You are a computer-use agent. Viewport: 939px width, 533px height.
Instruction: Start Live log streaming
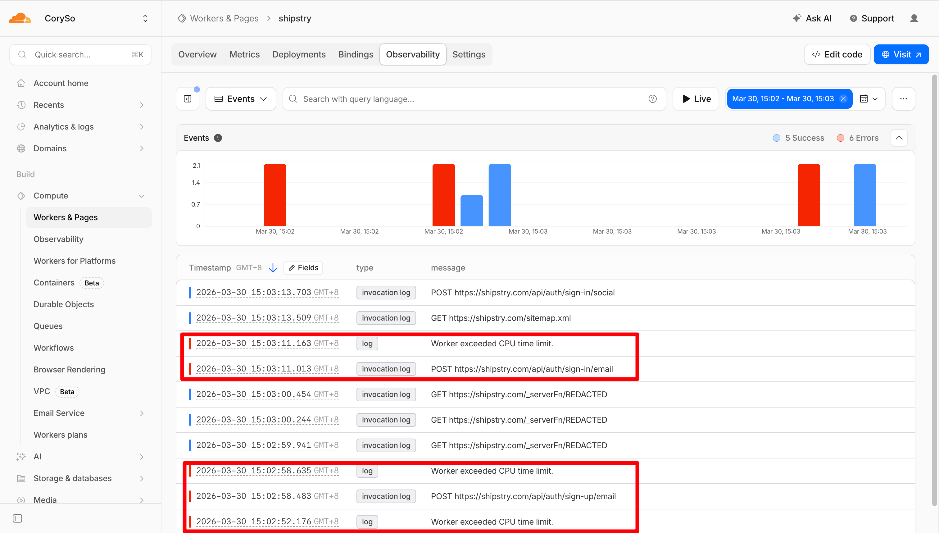(696, 99)
